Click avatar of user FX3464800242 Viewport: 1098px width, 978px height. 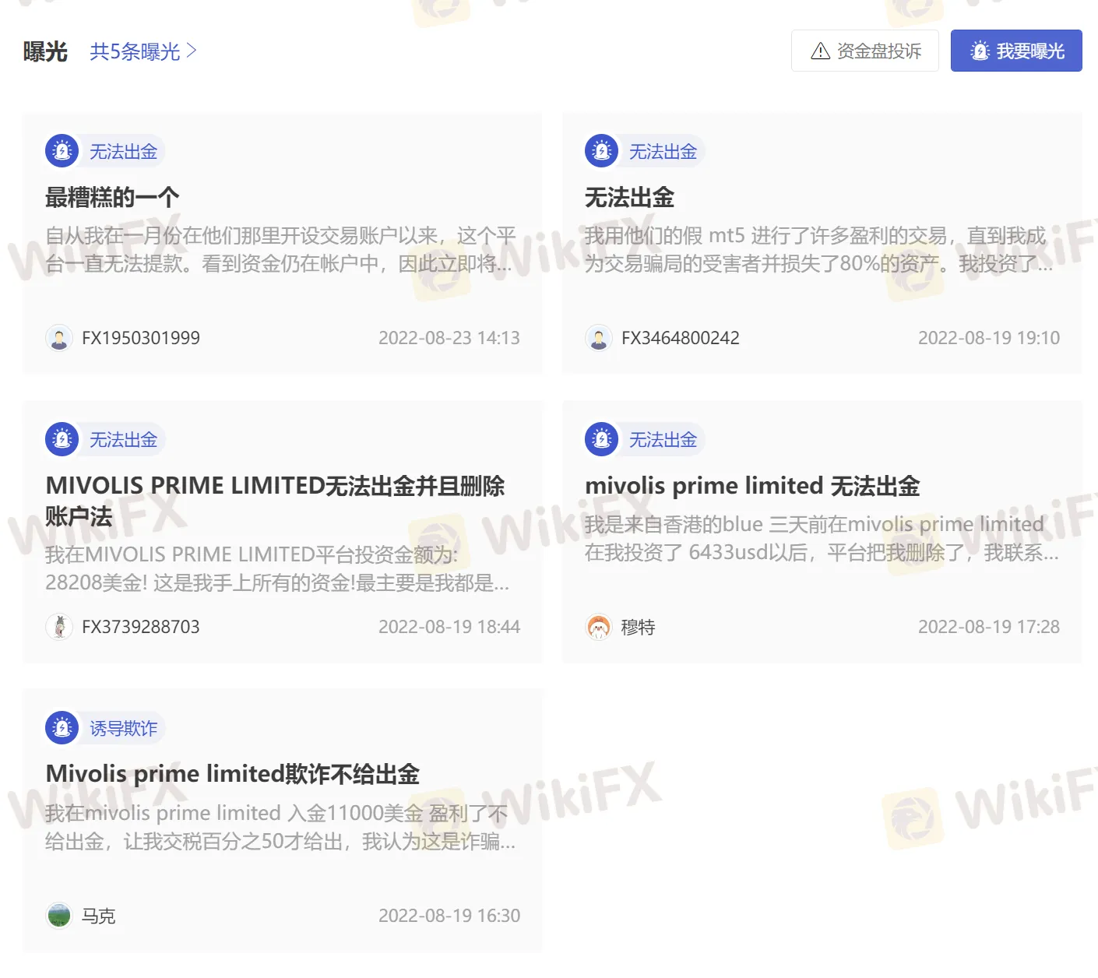coord(599,338)
